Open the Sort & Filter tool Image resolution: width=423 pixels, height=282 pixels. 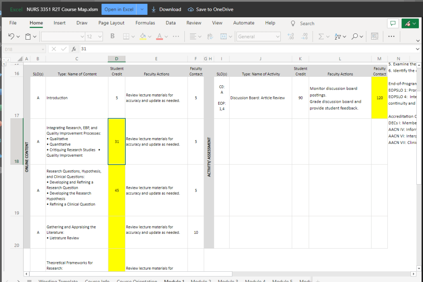click(x=337, y=37)
